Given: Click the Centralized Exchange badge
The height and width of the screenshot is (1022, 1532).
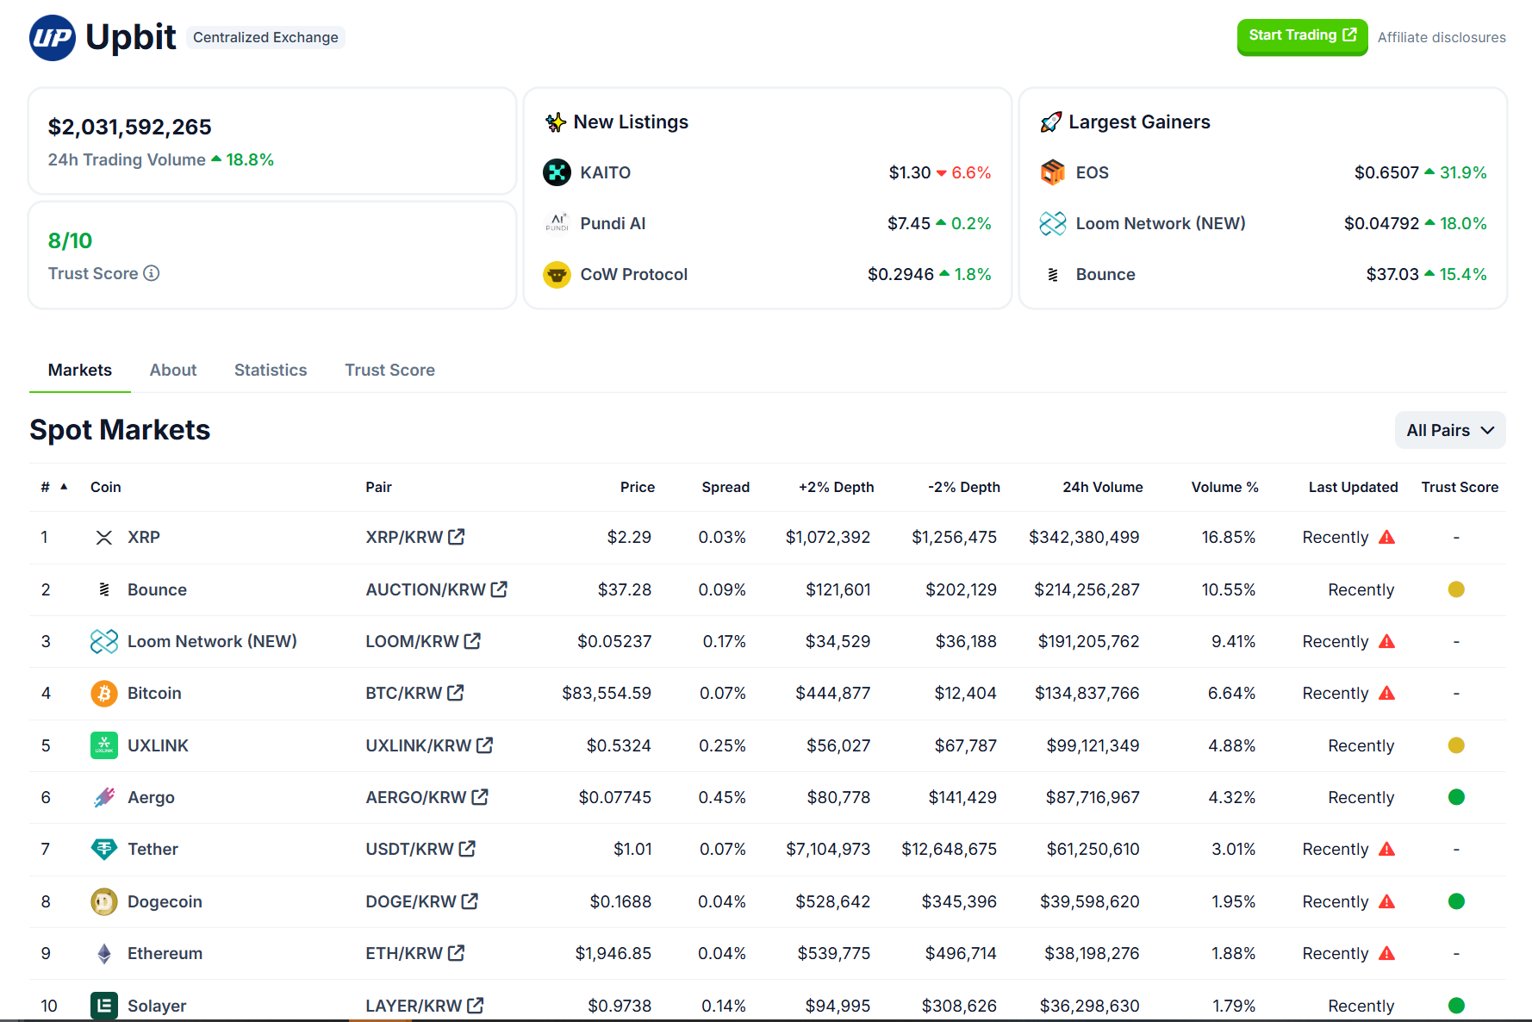Looking at the screenshot, I should pos(265,37).
